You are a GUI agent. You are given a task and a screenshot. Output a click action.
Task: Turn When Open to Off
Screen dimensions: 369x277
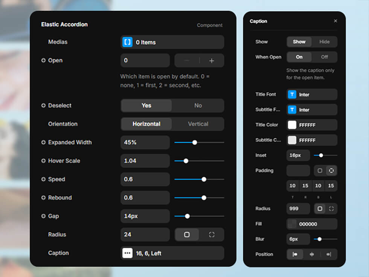[x=325, y=57]
